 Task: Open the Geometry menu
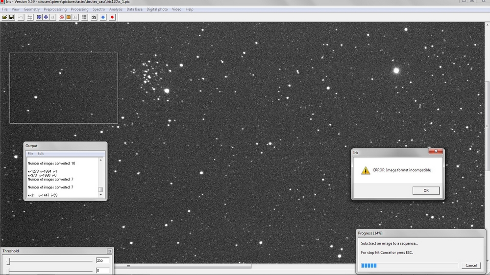[31, 9]
